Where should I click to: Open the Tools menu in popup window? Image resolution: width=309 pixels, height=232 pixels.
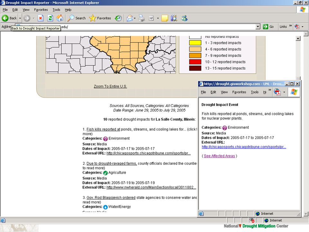click(255, 92)
